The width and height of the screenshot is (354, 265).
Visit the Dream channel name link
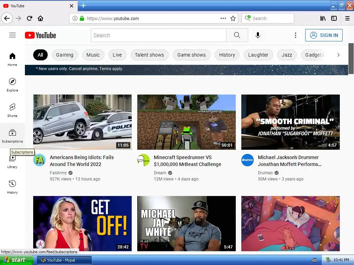[x=160, y=173]
